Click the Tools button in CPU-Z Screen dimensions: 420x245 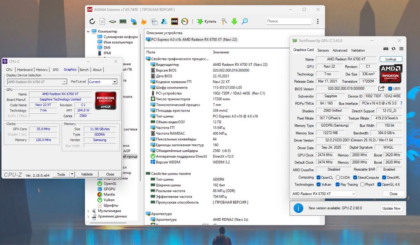(x=61, y=174)
